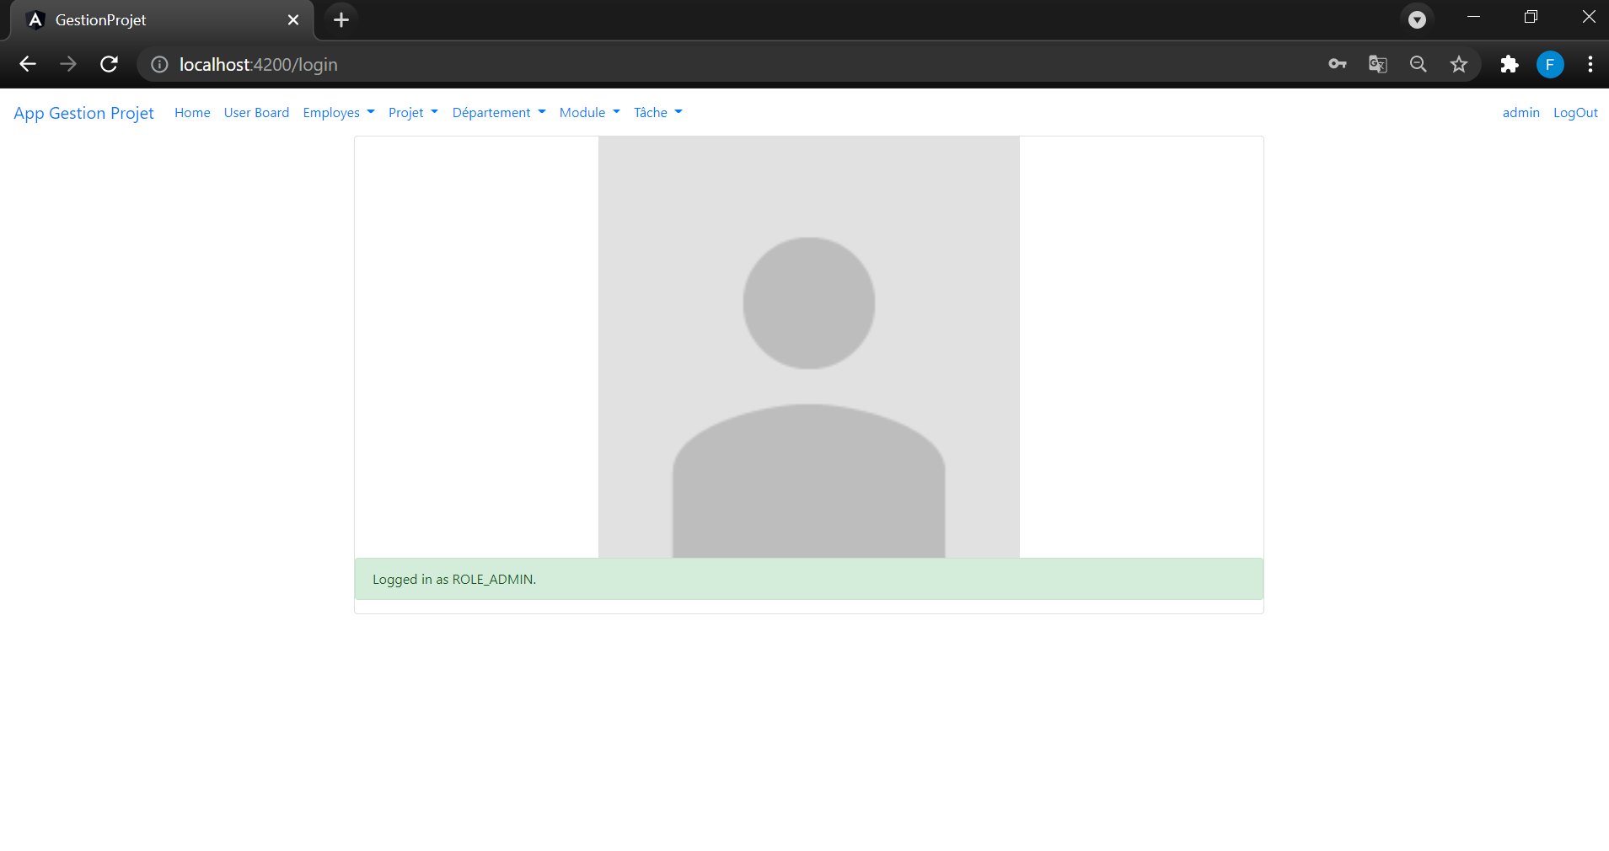Open Google Translate page translation icon
This screenshot has height=851, width=1609.
point(1377,64)
